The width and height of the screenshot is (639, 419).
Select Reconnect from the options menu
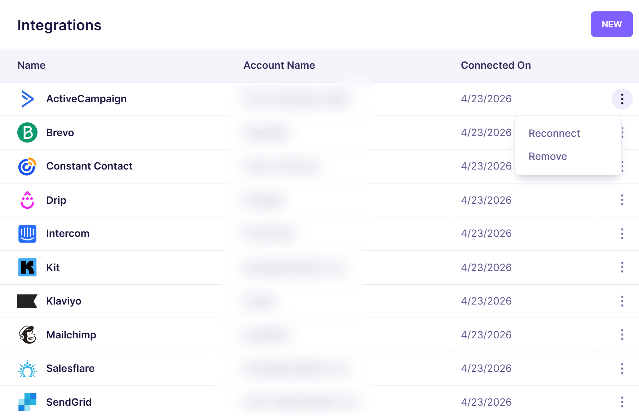554,133
